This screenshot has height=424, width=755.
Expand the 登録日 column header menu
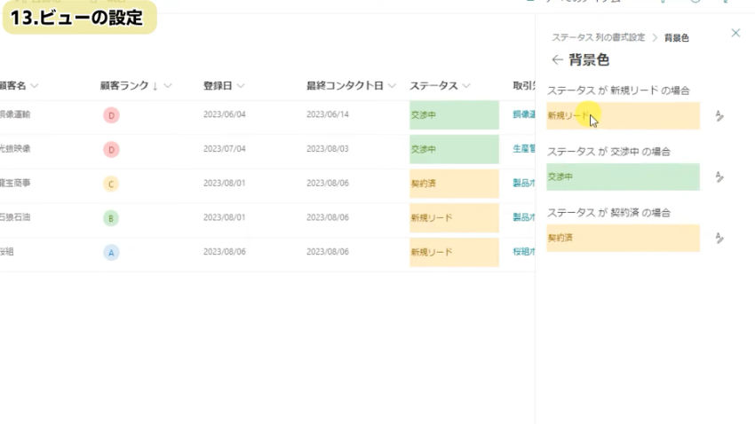241,86
